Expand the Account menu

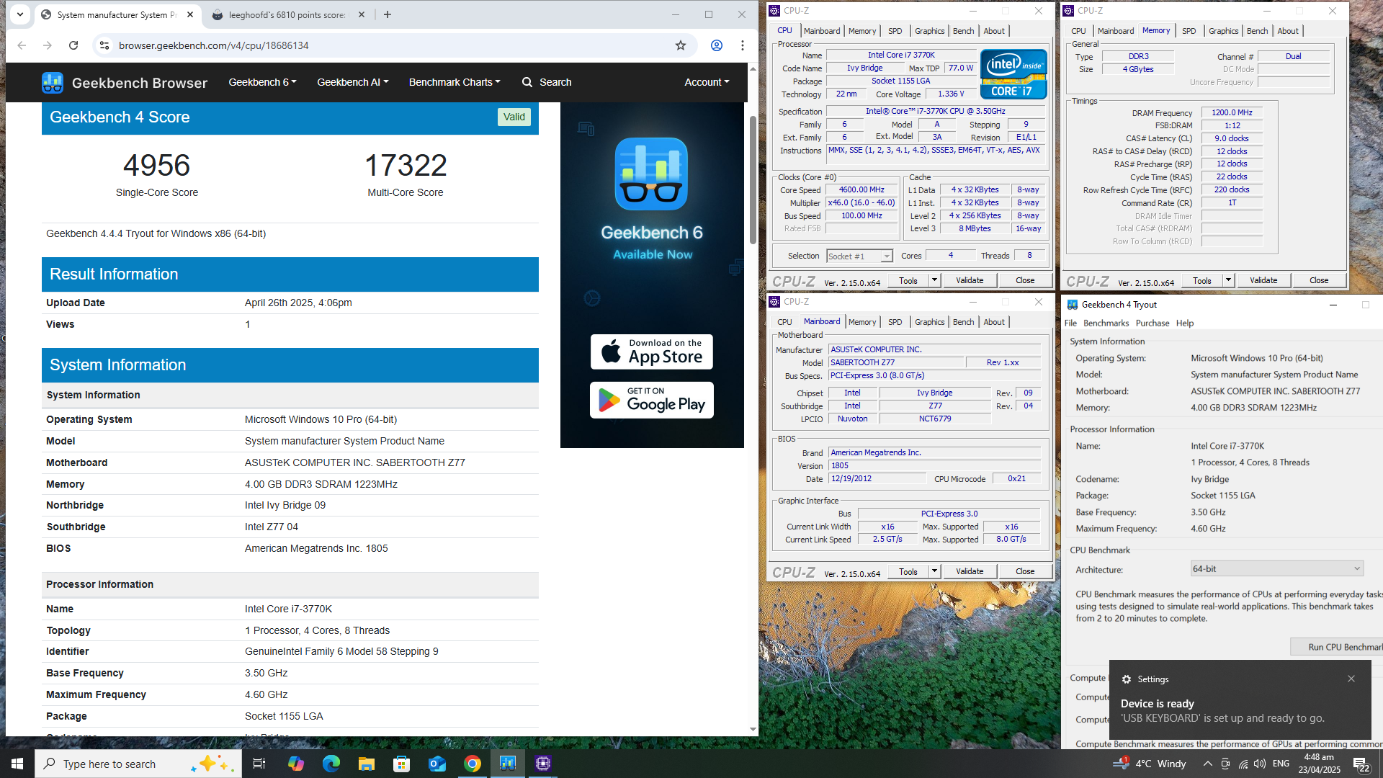[707, 82]
